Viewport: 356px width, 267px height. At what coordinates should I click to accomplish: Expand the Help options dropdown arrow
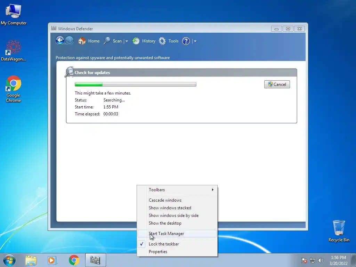point(195,41)
